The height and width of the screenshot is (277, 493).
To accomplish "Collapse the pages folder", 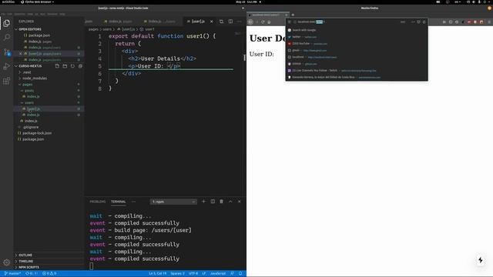I will pos(28,85).
